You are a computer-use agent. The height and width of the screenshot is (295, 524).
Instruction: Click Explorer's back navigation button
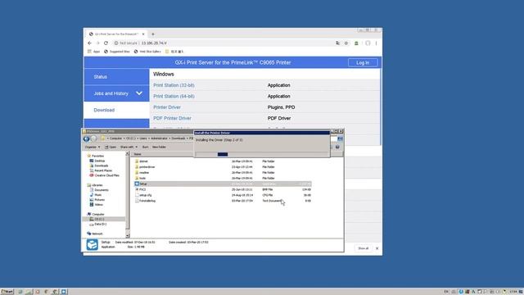click(x=86, y=138)
